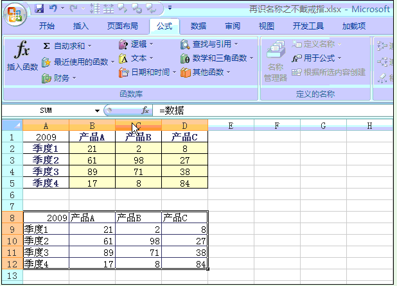The width and height of the screenshot is (397, 286).
Task: Click into the formula bar =数据
Action: [x=274, y=111]
